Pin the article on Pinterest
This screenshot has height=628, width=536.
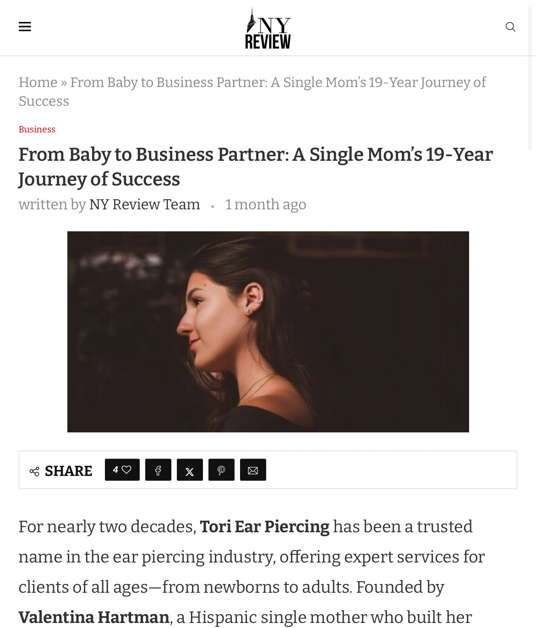[221, 470]
